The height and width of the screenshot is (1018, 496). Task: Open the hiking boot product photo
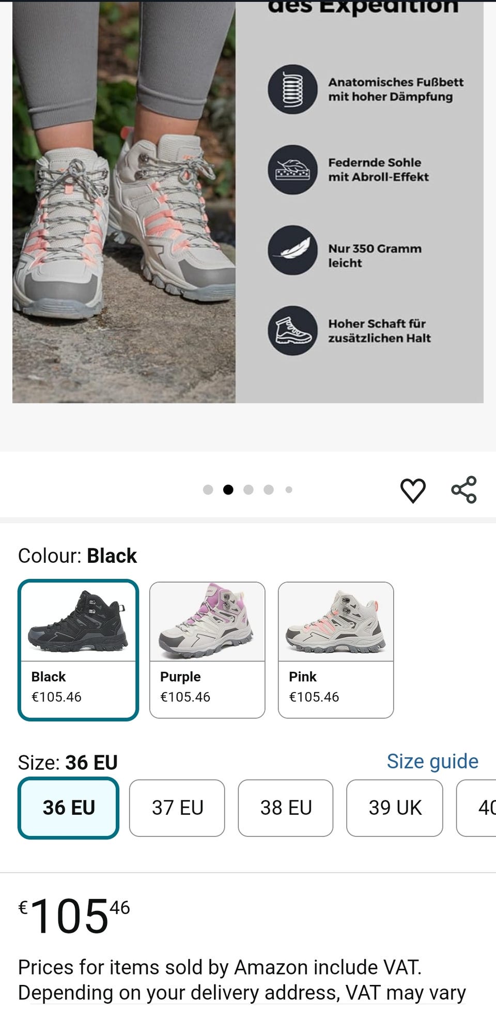pyautogui.click(x=124, y=207)
